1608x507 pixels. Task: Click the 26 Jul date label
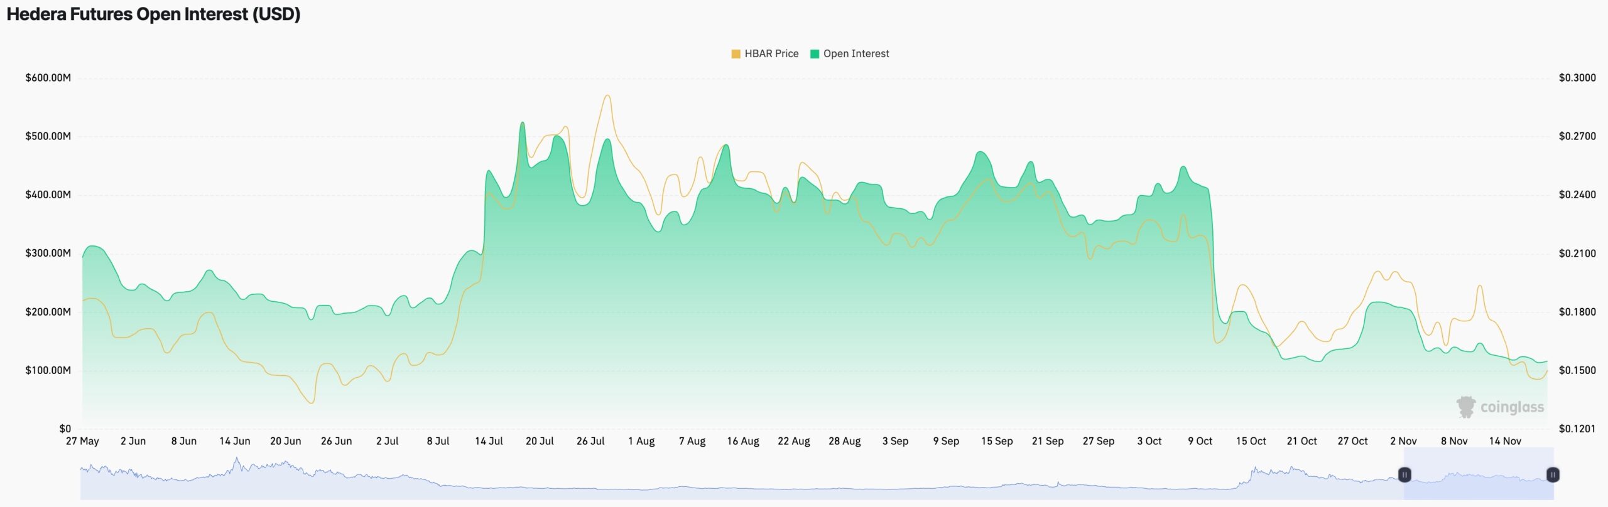(x=590, y=441)
